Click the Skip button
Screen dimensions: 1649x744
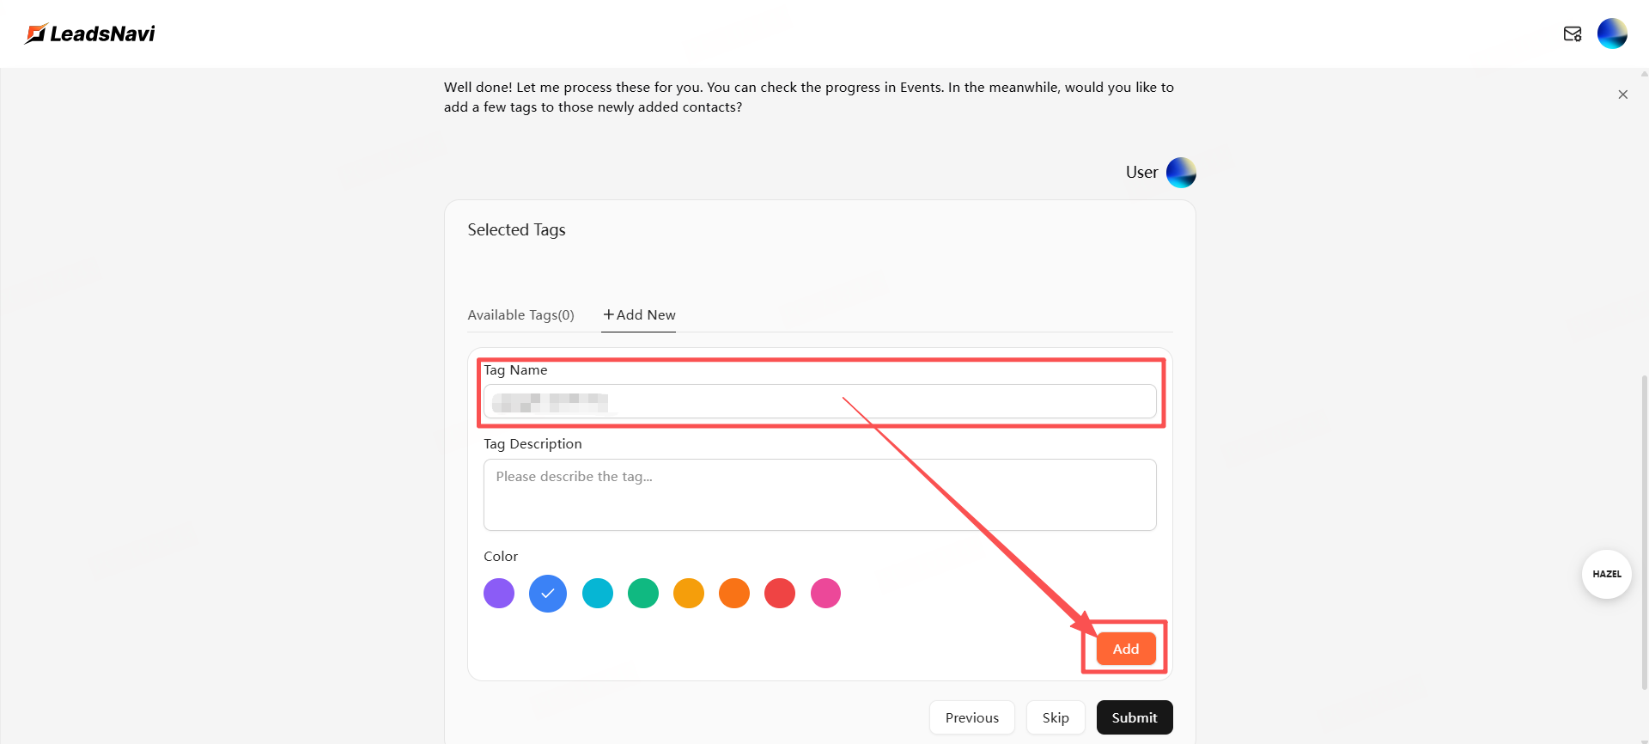click(x=1056, y=717)
